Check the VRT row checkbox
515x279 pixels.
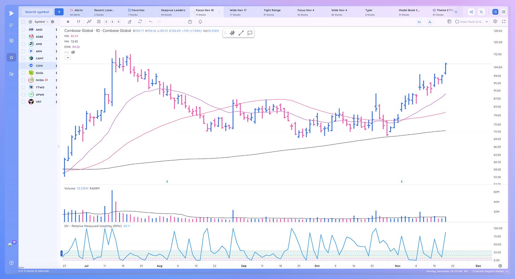tap(23, 101)
